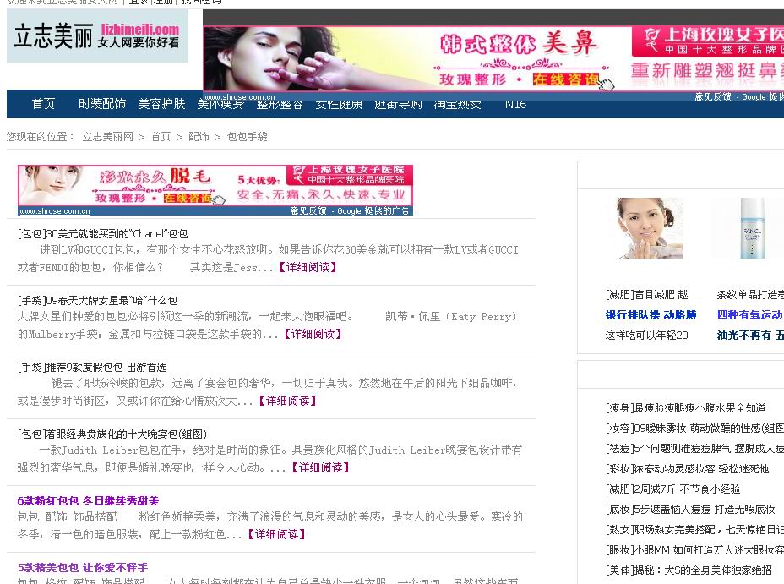Open sidebar link [减肥]盲目减肥 越
Viewport: 784px width, 584px height.
click(x=646, y=295)
